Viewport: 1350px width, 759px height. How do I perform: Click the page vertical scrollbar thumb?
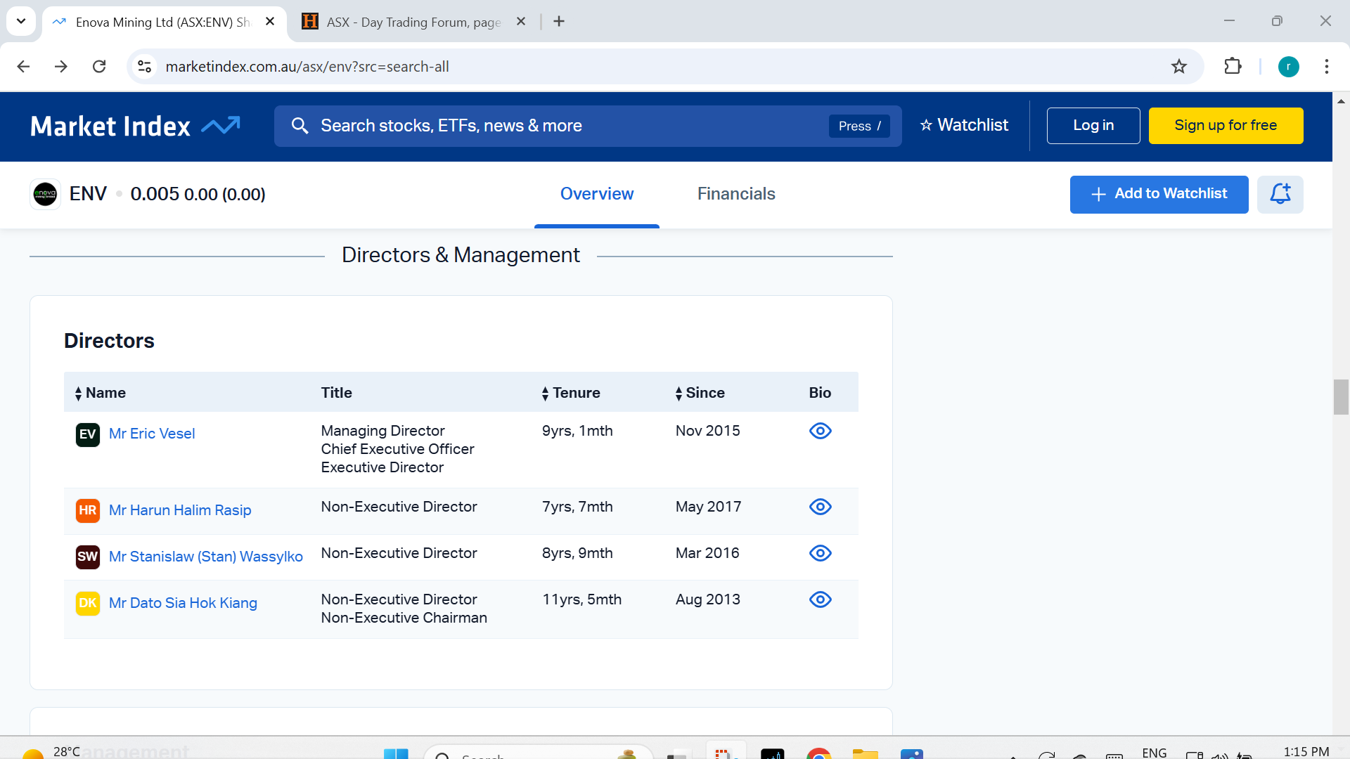(x=1341, y=397)
